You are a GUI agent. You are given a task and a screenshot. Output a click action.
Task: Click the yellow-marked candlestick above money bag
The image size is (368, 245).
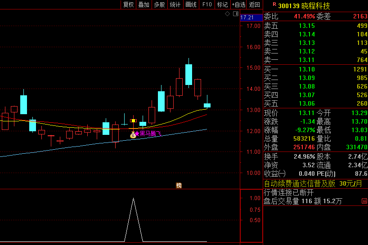[133, 120]
